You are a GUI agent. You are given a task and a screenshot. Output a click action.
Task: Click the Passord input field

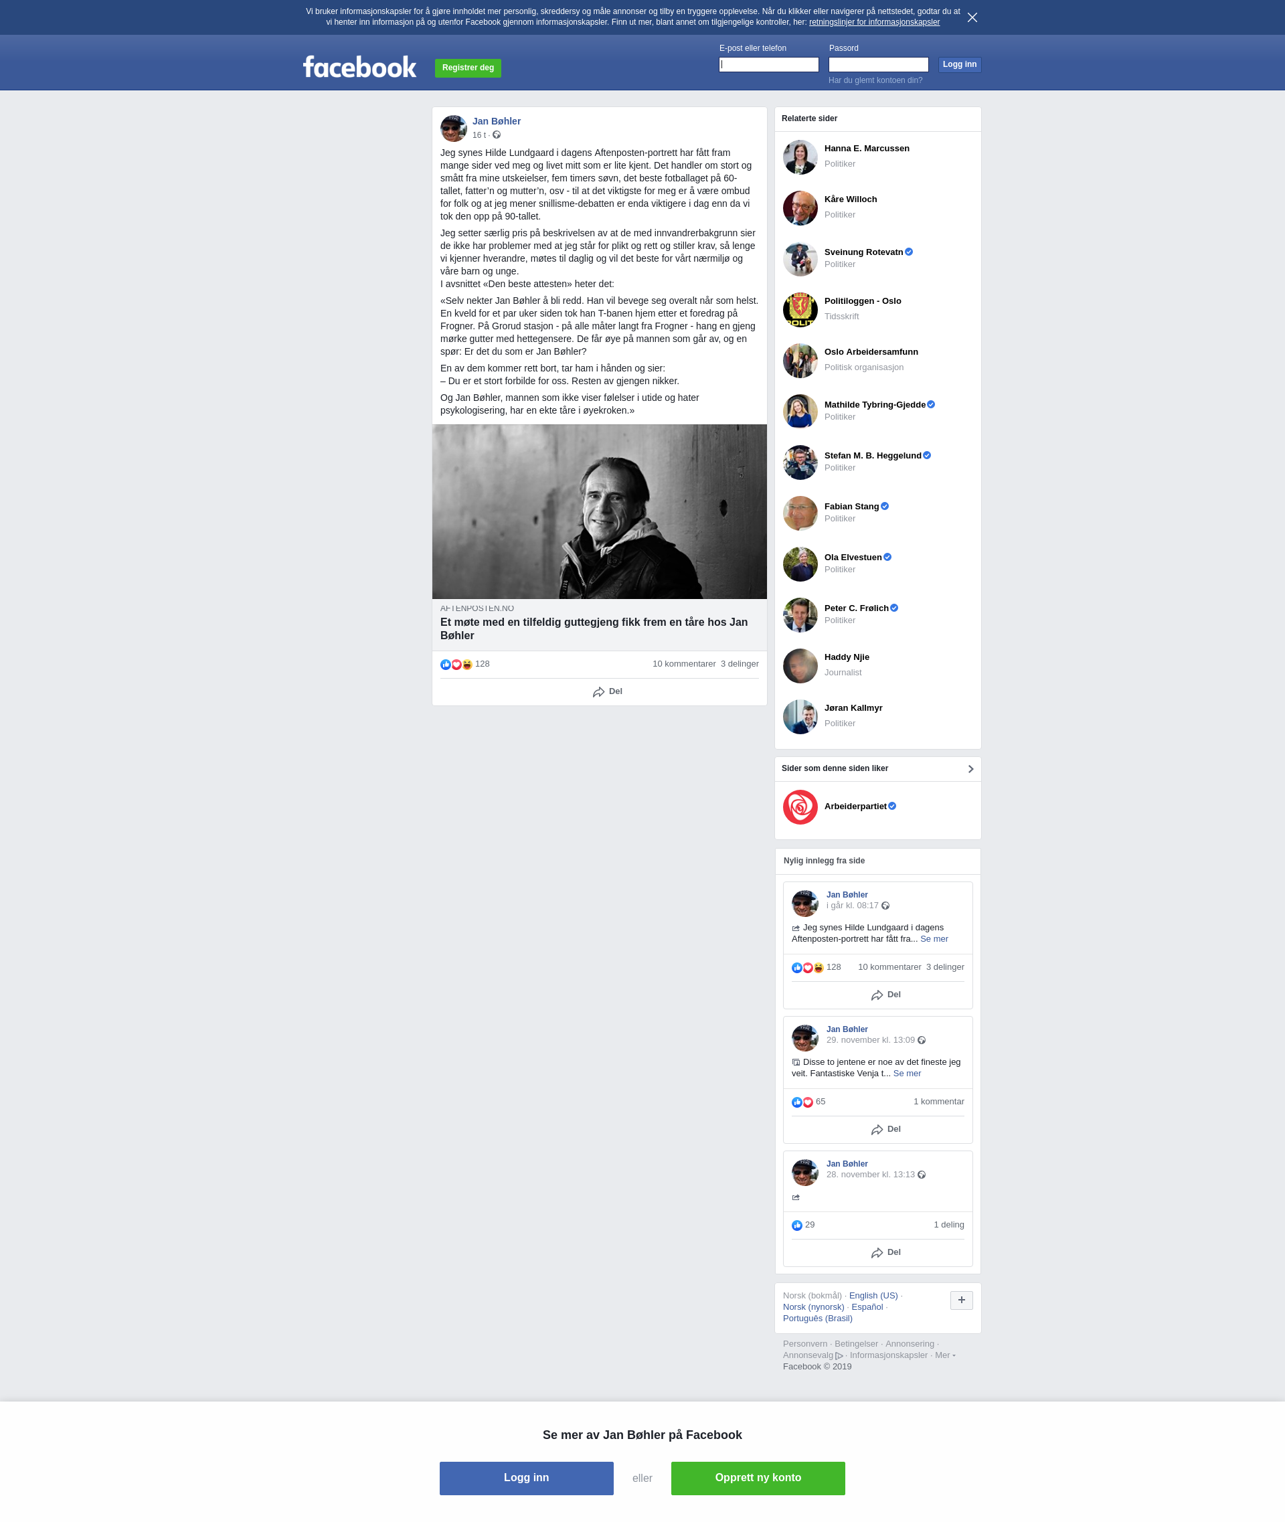[878, 65]
